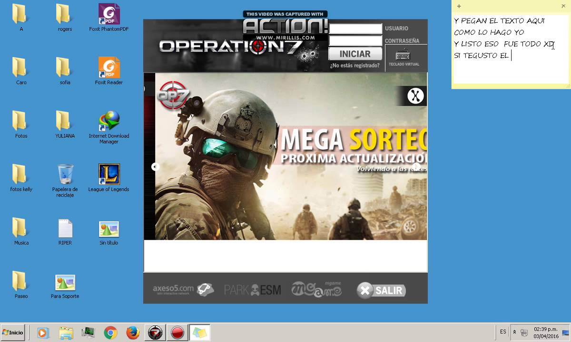
Task: Open the folder named A
Action: coord(21,18)
